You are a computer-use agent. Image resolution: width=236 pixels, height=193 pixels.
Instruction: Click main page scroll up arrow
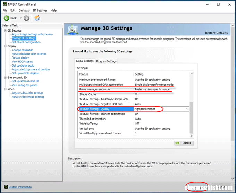pos(233,26)
